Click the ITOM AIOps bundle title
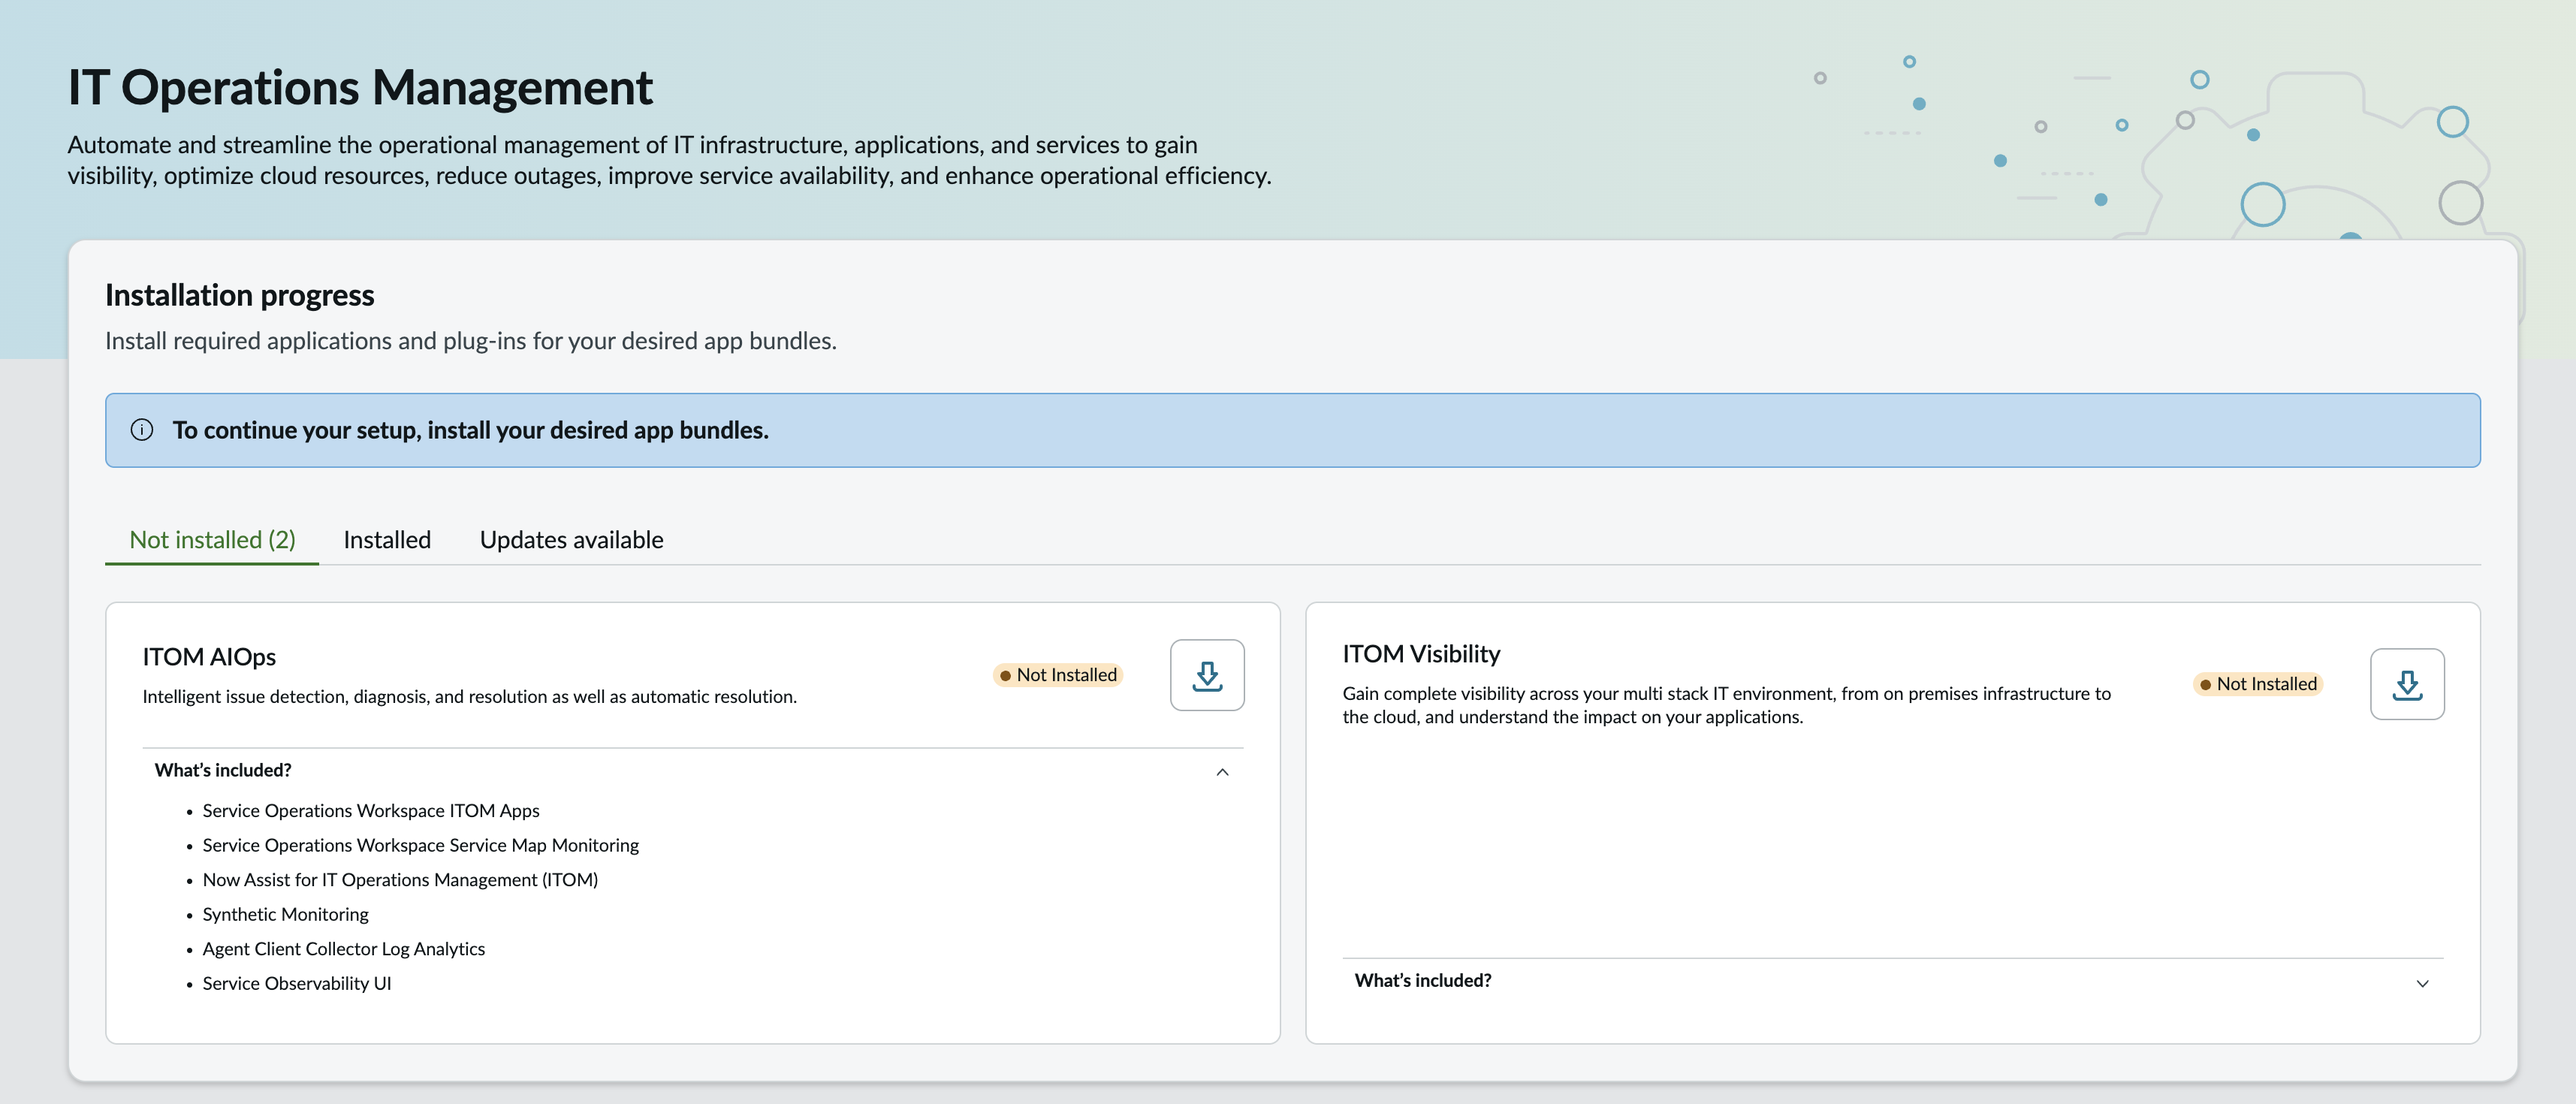The image size is (2576, 1104). click(209, 657)
